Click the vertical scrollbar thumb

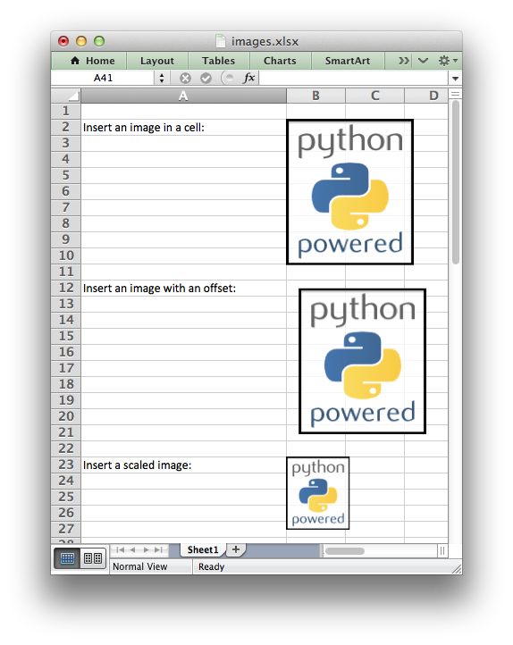(x=455, y=182)
